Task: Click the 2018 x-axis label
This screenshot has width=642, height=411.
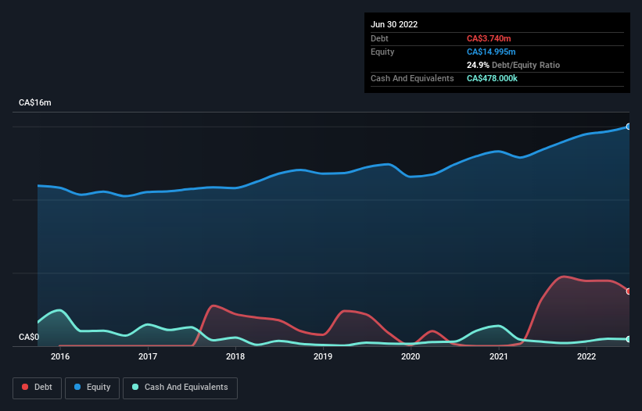Action: [x=235, y=356]
